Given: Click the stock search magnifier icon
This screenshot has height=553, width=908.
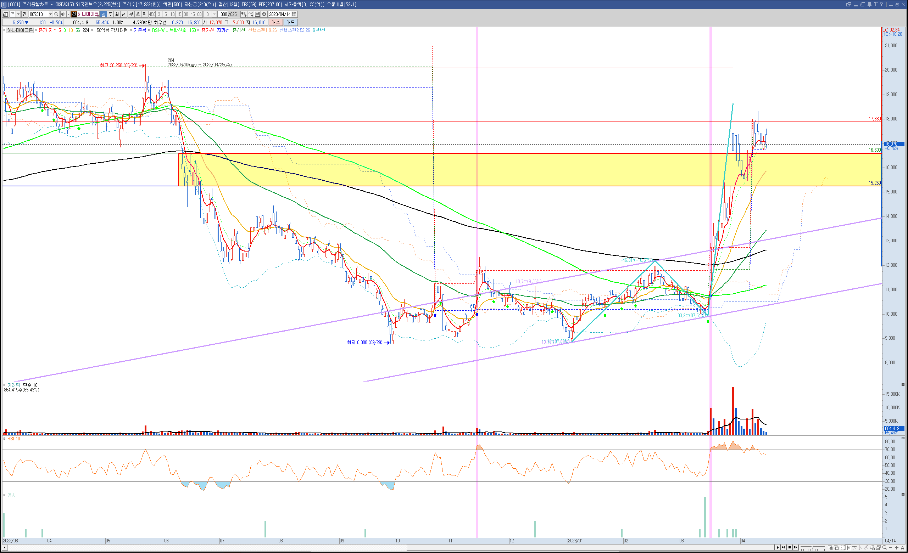Looking at the screenshot, I should click(56, 14).
